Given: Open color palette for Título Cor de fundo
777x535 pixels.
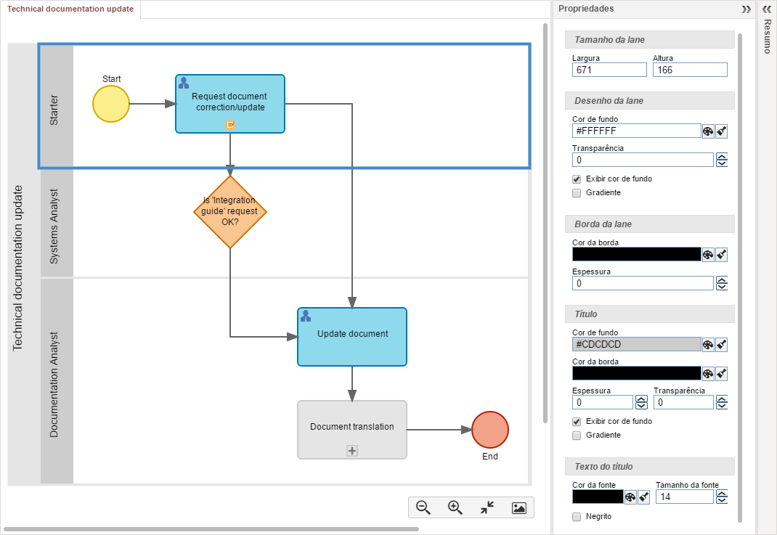Looking at the screenshot, I should pyautogui.click(x=708, y=345).
